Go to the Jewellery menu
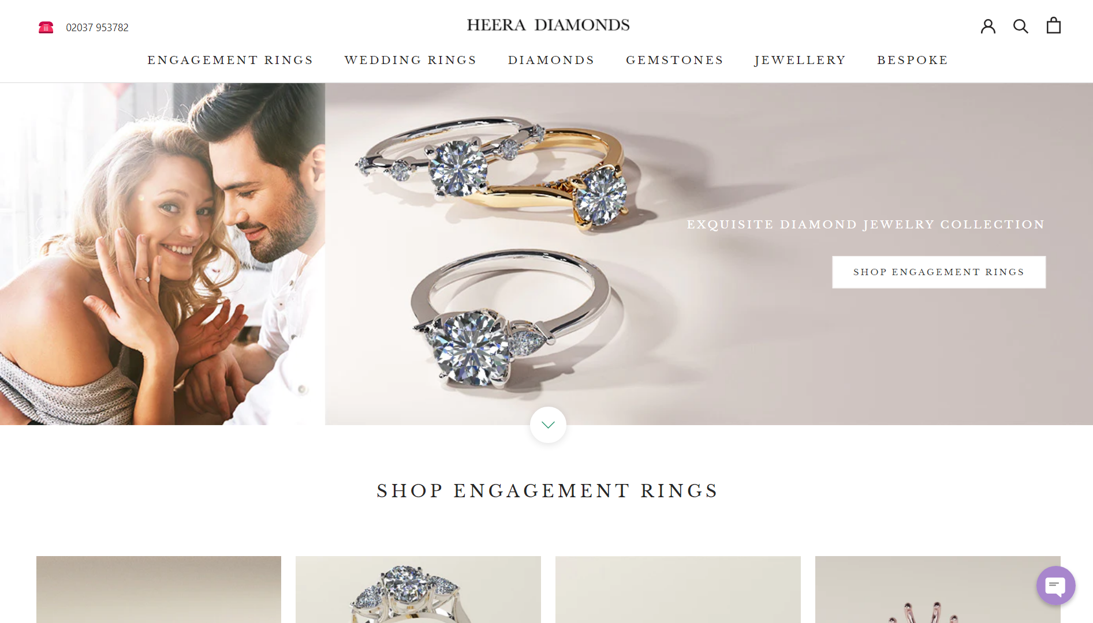Screen dimensions: 1093x623 coord(800,60)
